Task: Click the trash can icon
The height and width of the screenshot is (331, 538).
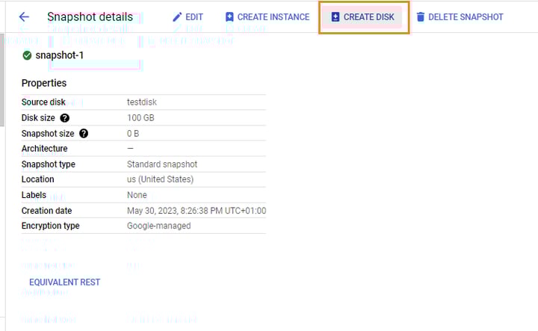Action: pyautogui.click(x=421, y=16)
